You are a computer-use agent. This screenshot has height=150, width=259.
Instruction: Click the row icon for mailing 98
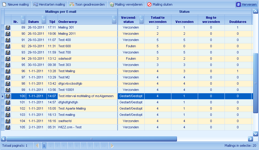(8, 84)
